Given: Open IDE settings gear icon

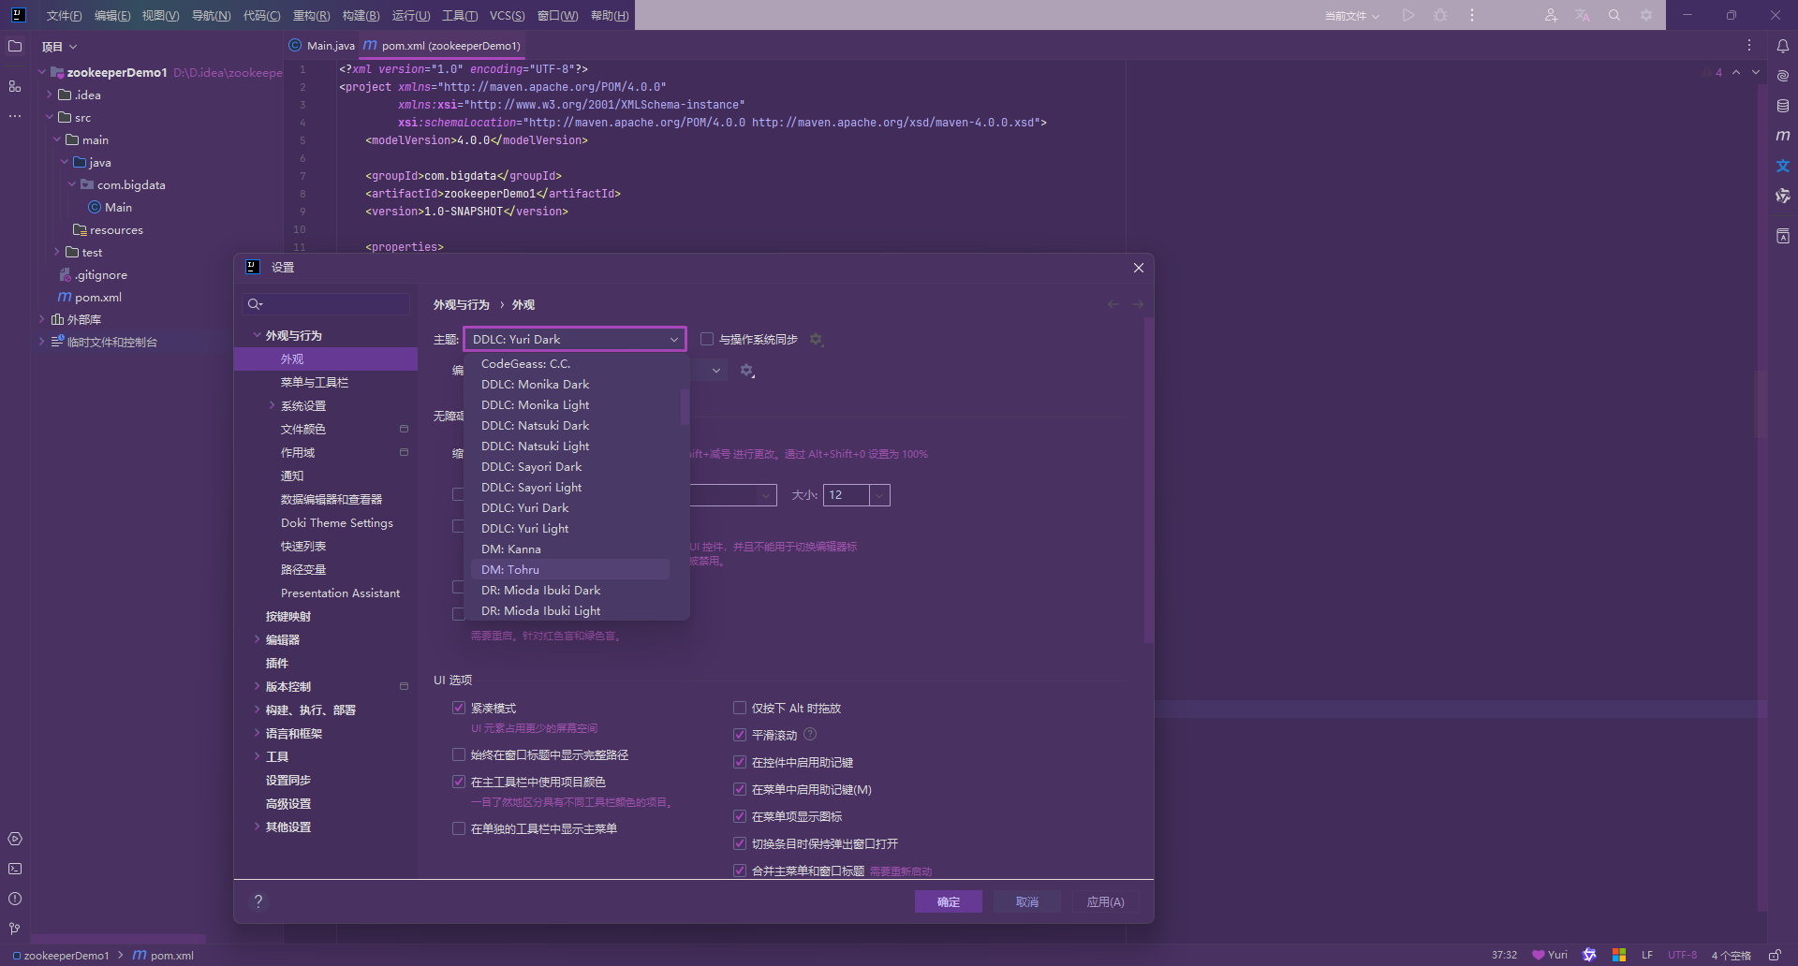Looking at the screenshot, I should pos(1646,15).
